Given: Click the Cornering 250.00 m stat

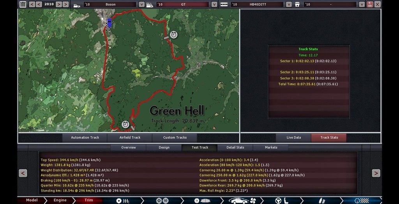Looking at the screenshot, I should pos(252,175).
